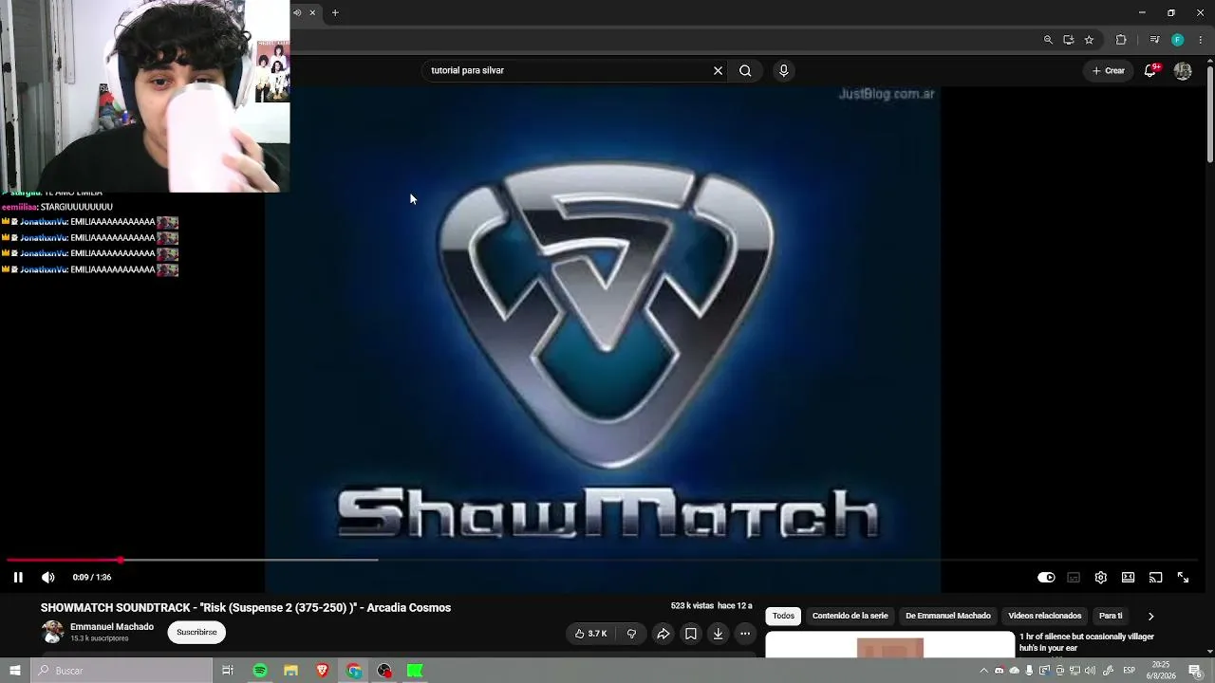Open the Windows Start menu
1215x683 pixels.
14,671
